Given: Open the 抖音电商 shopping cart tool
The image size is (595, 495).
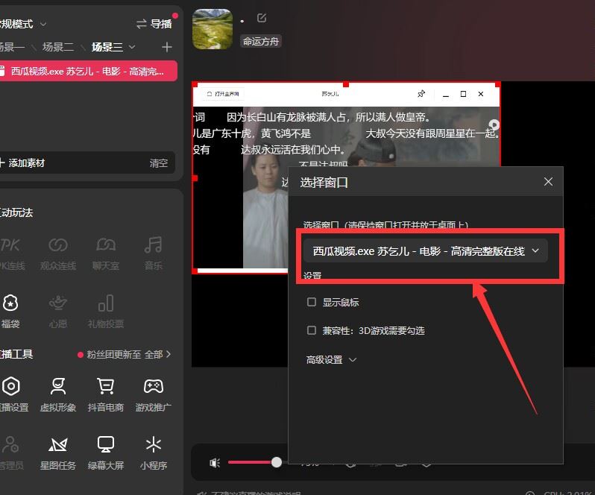Looking at the screenshot, I should coord(105,394).
